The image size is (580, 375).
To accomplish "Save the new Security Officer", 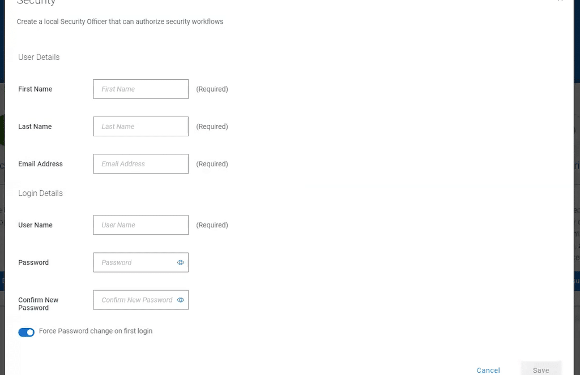I will (x=541, y=369).
